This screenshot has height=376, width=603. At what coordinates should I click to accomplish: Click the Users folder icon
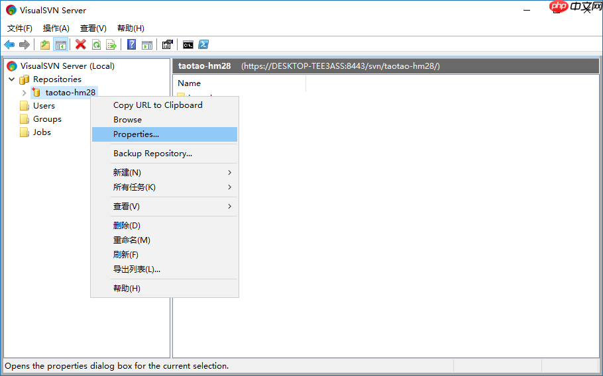coord(25,106)
